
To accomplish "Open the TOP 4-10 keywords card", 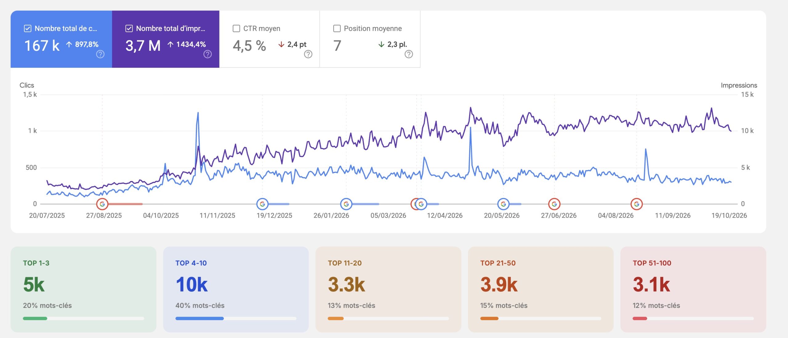I will (x=236, y=289).
